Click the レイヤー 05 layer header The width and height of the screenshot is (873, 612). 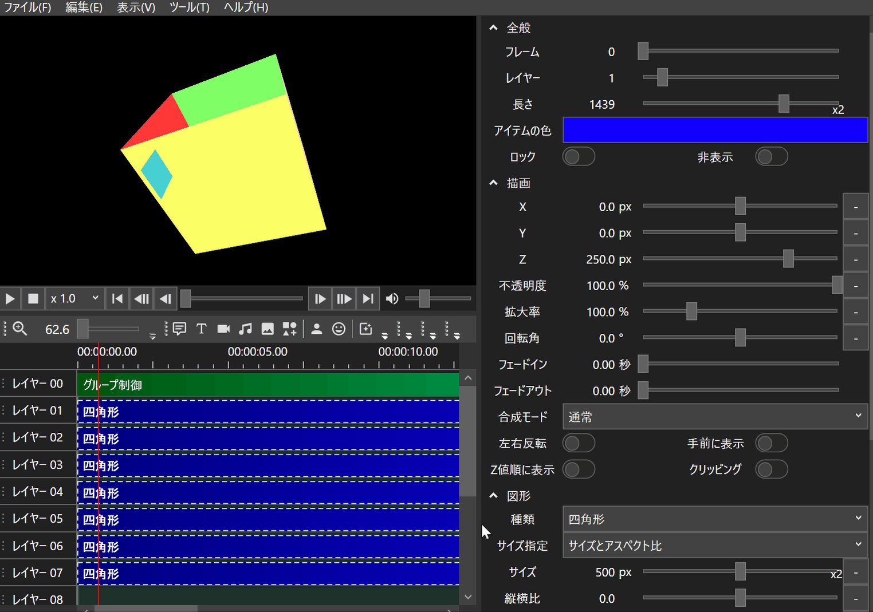click(x=38, y=518)
